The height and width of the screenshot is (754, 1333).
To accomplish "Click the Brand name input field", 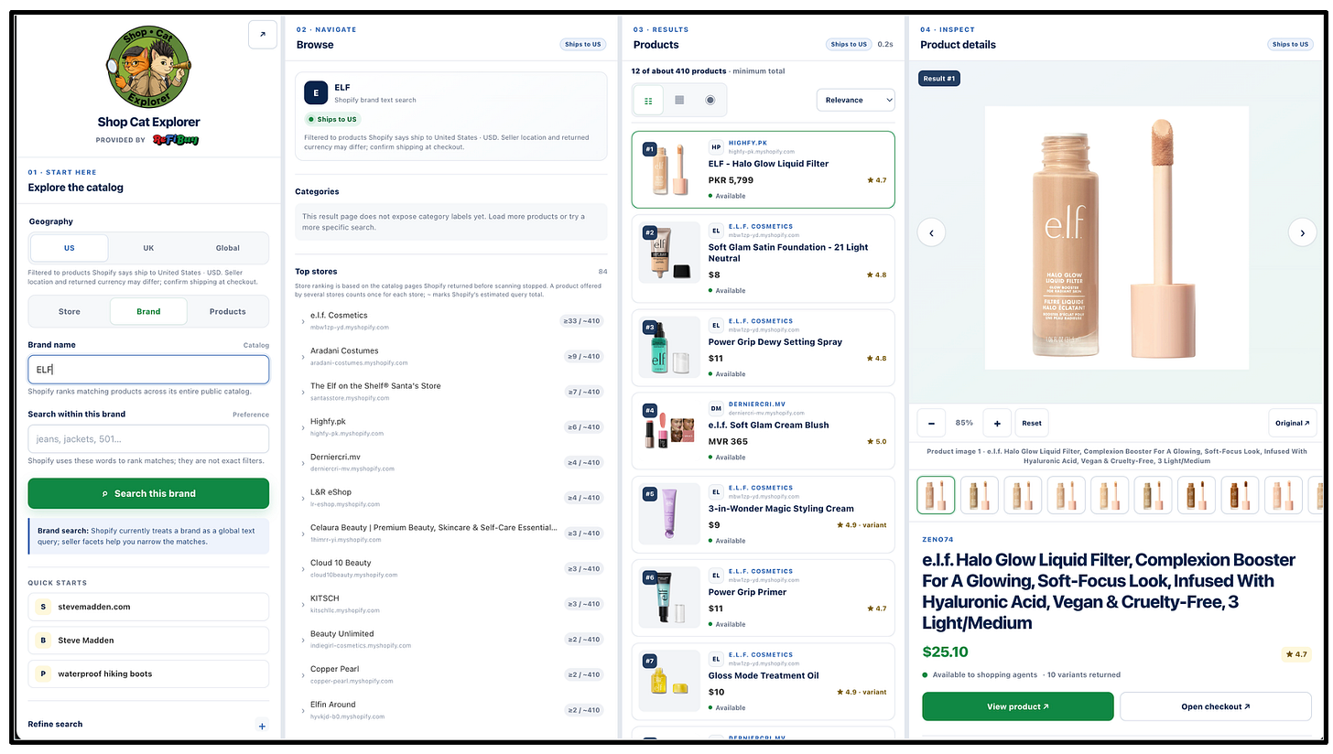I will point(148,370).
